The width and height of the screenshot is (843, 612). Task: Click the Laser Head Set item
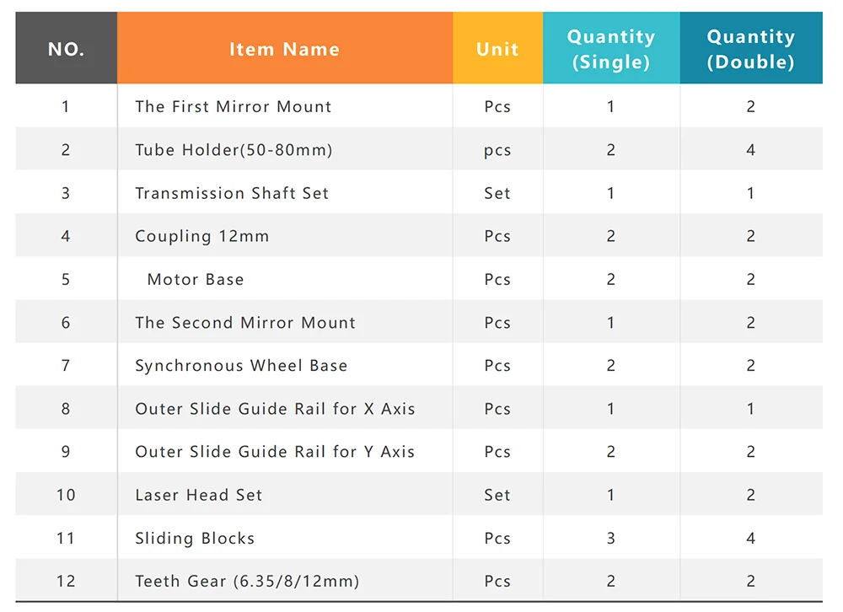(199, 495)
